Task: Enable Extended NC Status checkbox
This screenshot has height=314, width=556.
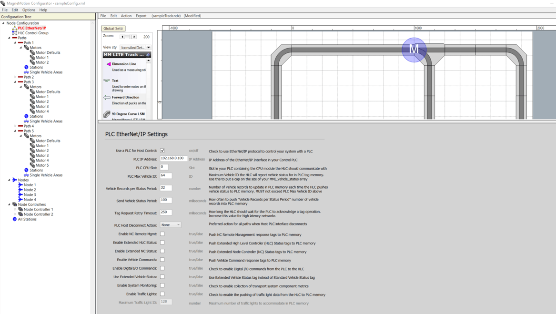Action: (162, 251)
